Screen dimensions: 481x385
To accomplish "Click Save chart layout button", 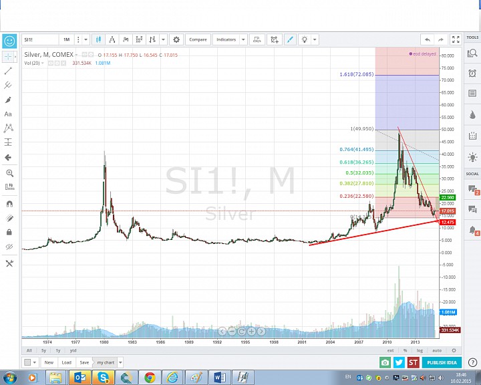I will tap(84, 362).
